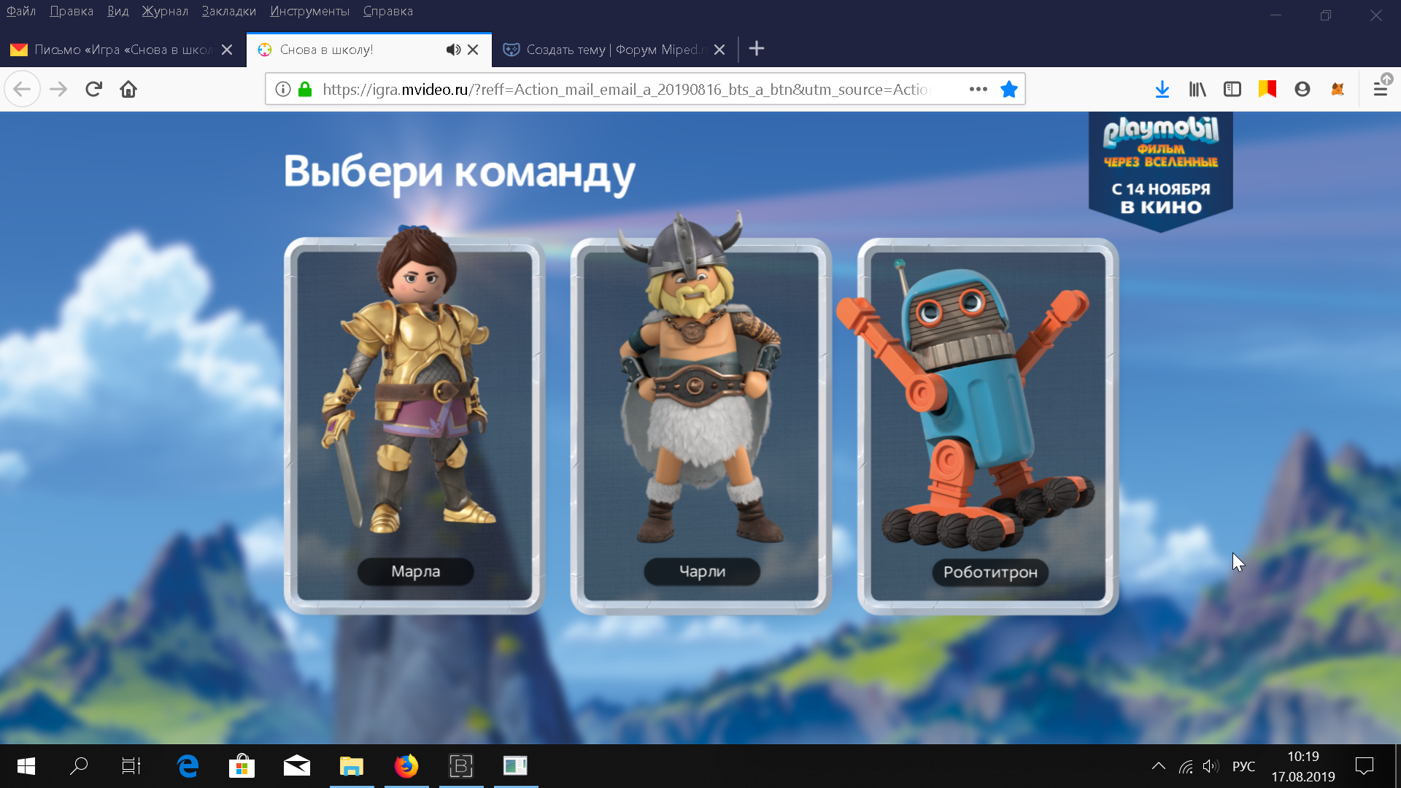Open the Файл menu

pyautogui.click(x=21, y=11)
